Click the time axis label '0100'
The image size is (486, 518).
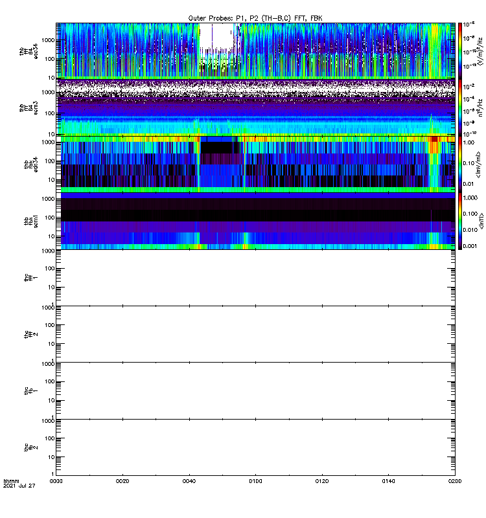coord(255,481)
